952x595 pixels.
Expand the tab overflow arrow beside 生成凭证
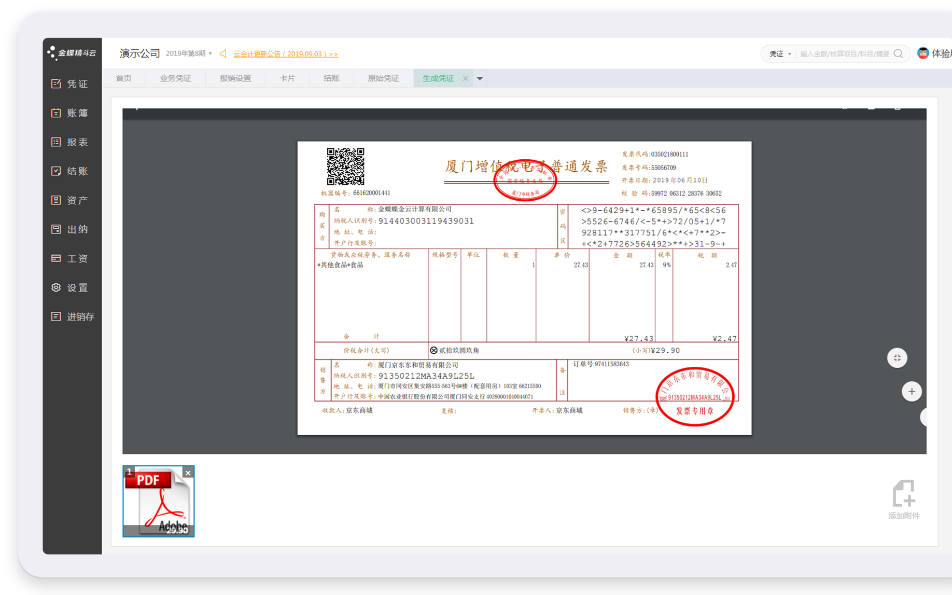pyautogui.click(x=479, y=78)
